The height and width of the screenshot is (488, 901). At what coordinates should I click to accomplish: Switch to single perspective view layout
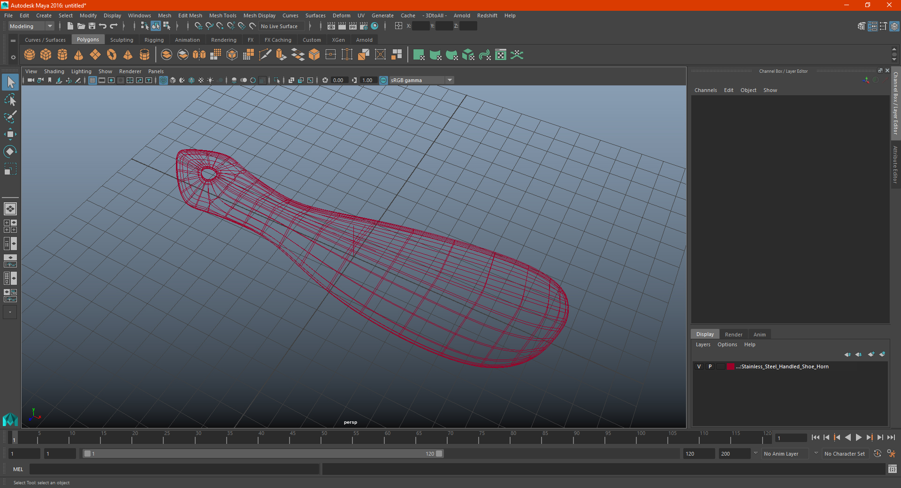[10, 209]
